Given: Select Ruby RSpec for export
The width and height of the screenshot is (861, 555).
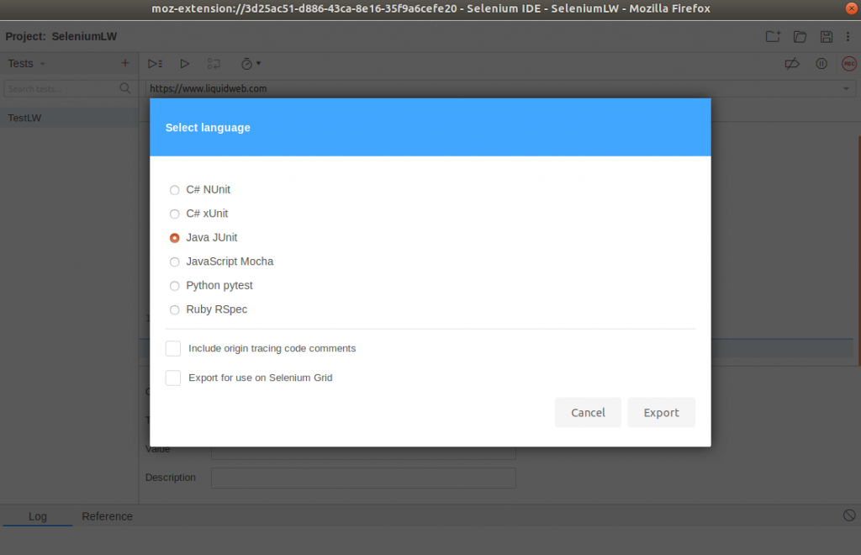Looking at the screenshot, I should [x=174, y=309].
